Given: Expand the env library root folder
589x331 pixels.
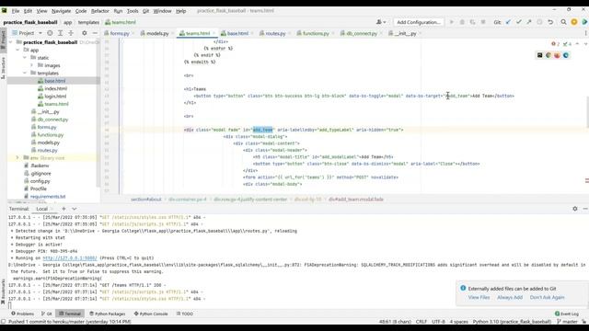Looking at the screenshot, I should coord(17,158).
